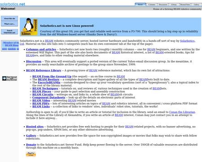Click BEAM link before 'beginners'
Image resolution: width=202 pixels, height=162 pixels.
coord(151,49)
